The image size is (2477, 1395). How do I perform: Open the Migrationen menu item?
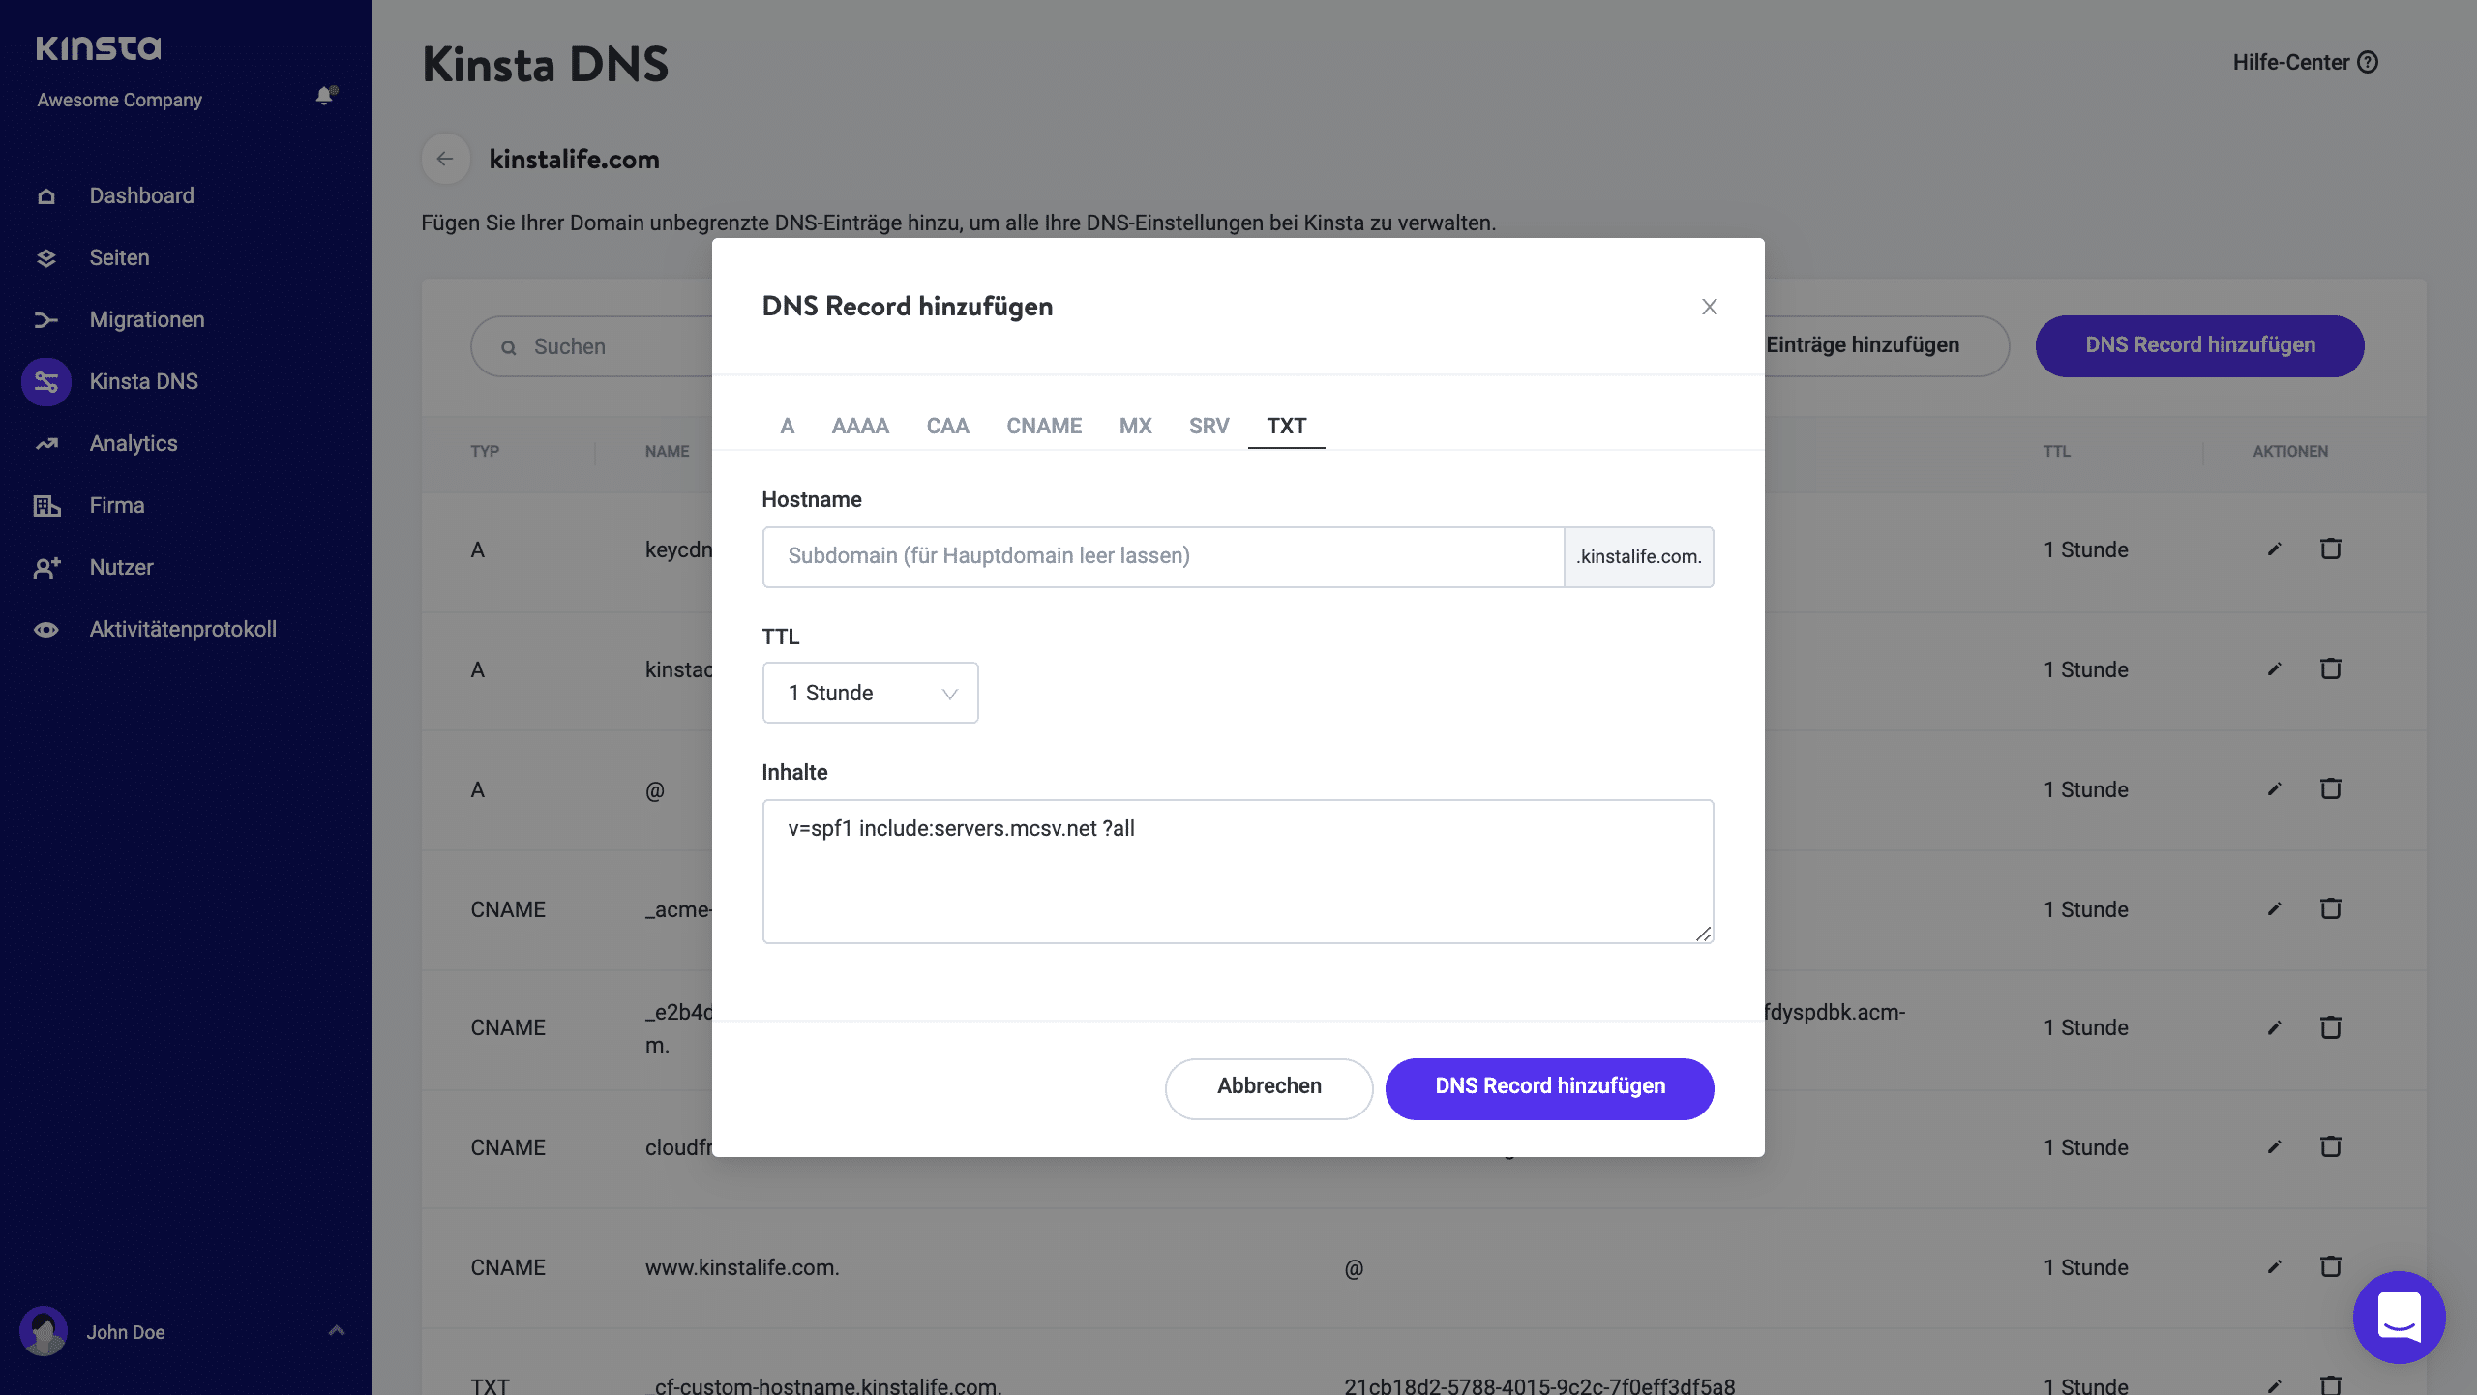(x=147, y=320)
